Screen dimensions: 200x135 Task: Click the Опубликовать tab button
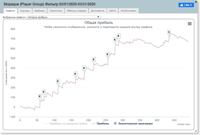[129, 11]
